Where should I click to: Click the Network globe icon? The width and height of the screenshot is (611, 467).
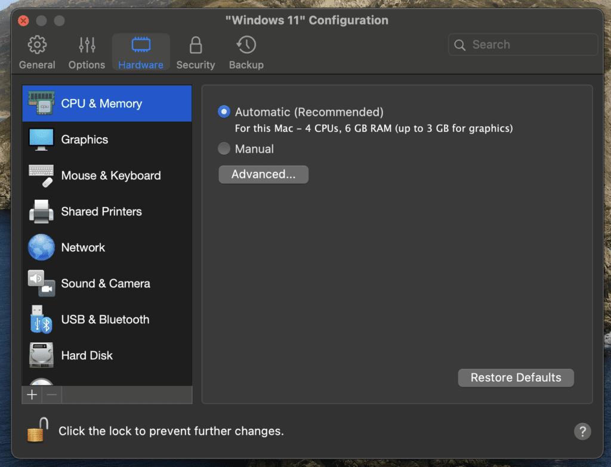pyautogui.click(x=41, y=248)
